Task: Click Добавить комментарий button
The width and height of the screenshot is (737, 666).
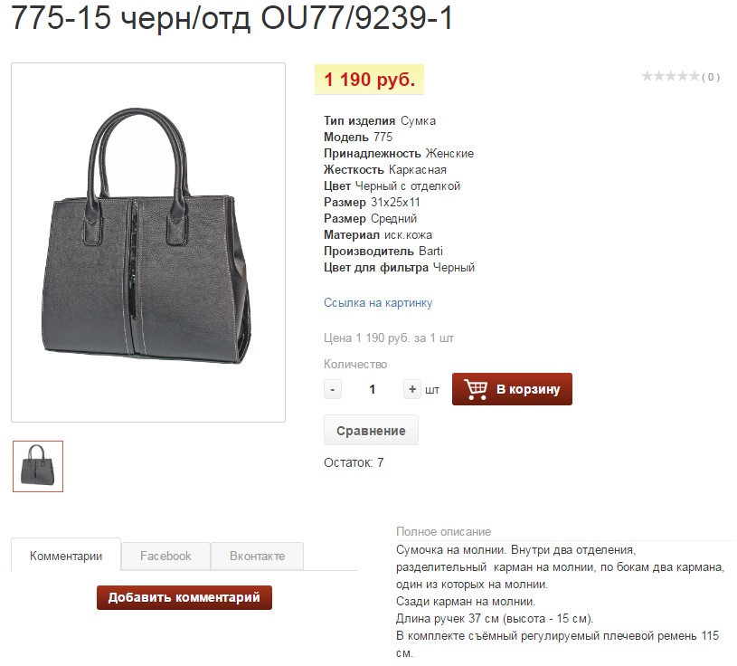Action: 184,597
